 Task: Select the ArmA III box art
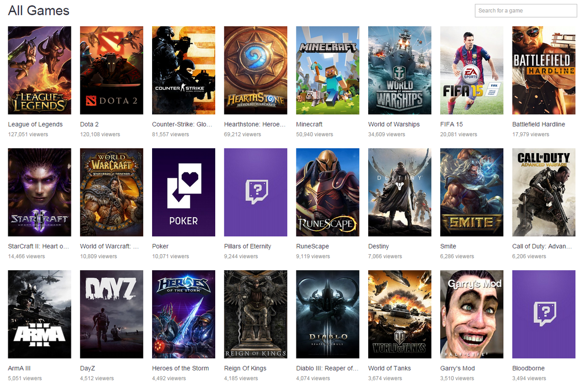coord(39,315)
